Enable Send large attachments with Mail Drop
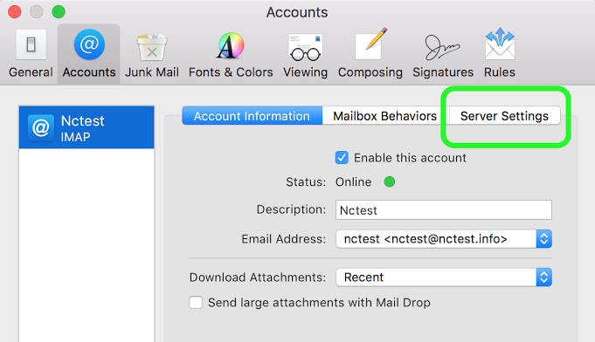595x342 pixels. tap(196, 302)
